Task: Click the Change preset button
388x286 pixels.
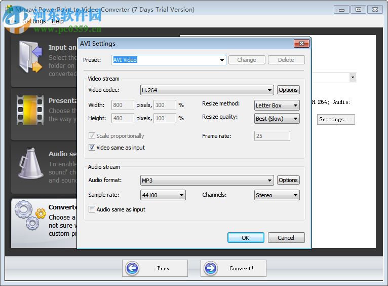Action: pyautogui.click(x=247, y=60)
